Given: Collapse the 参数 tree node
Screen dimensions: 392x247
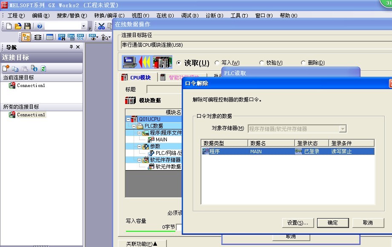Looking at the screenshot, I should [139, 146].
